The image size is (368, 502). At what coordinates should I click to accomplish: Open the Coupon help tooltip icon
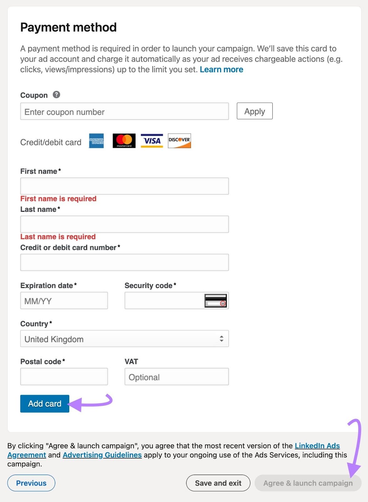pos(56,94)
